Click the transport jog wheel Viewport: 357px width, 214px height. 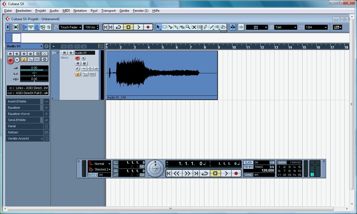(155, 169)
